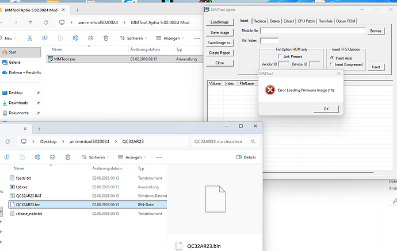
Task: Click Cut icon in upper Explorer toolbar
Action: tap(30, 38)
